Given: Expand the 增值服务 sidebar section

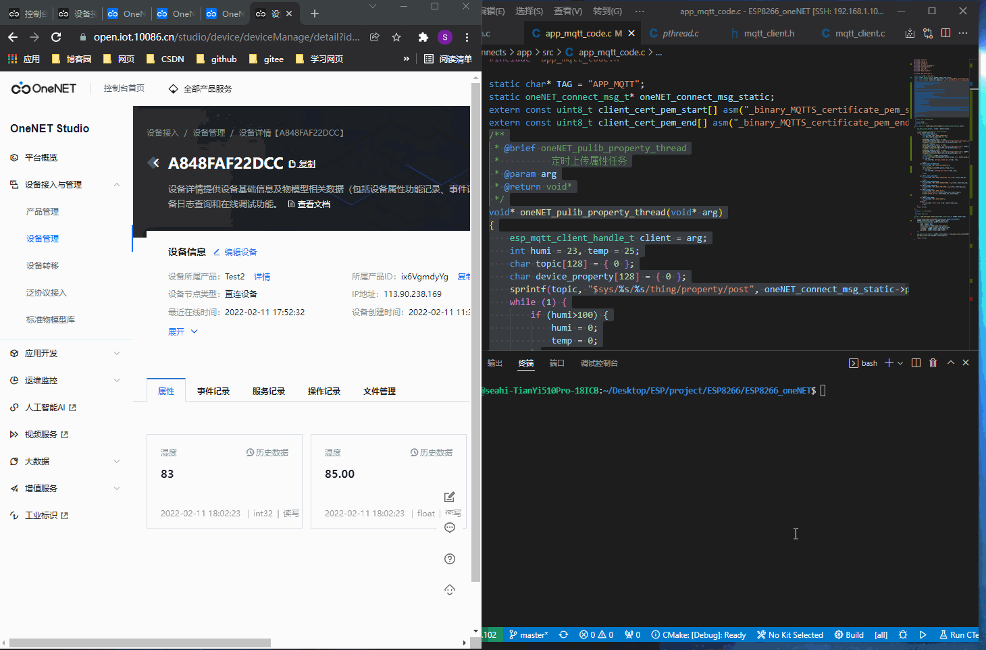Looking at the screenshot, I should pyautogui.click(x=117, y=489).
